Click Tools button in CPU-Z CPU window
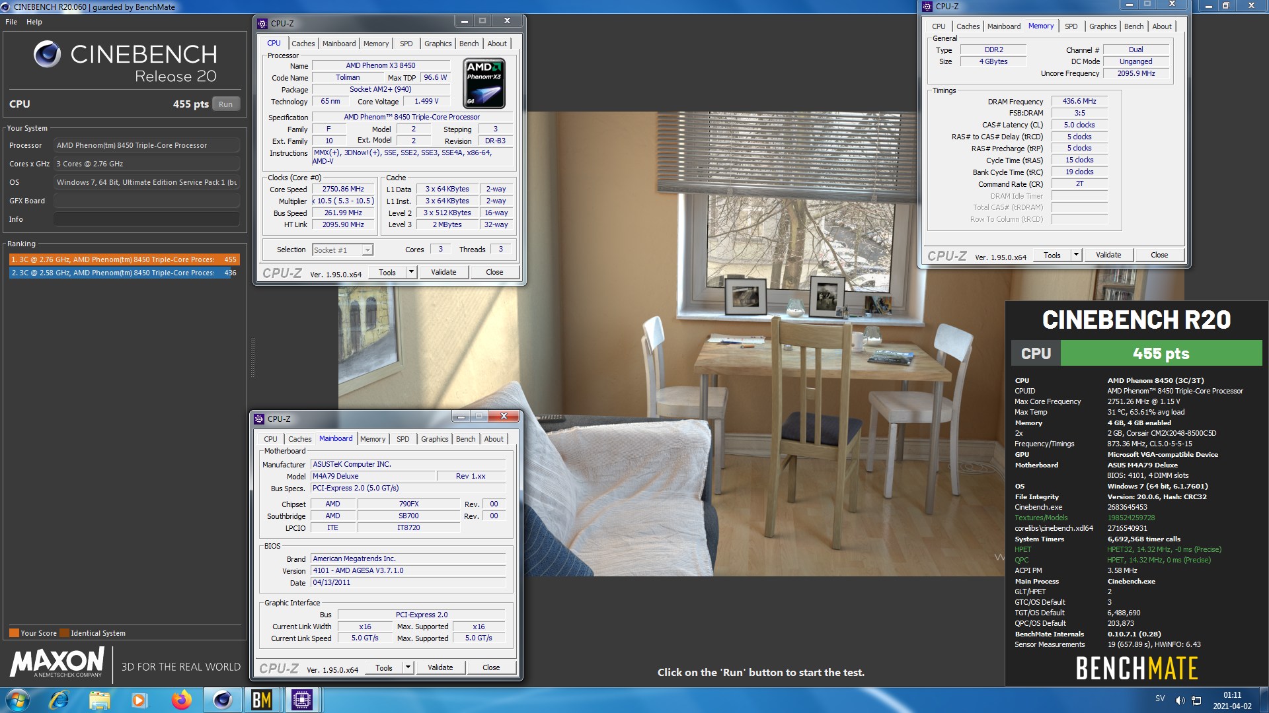The width and height of the screenshot is (1269, 713). (x=387, y=272)
